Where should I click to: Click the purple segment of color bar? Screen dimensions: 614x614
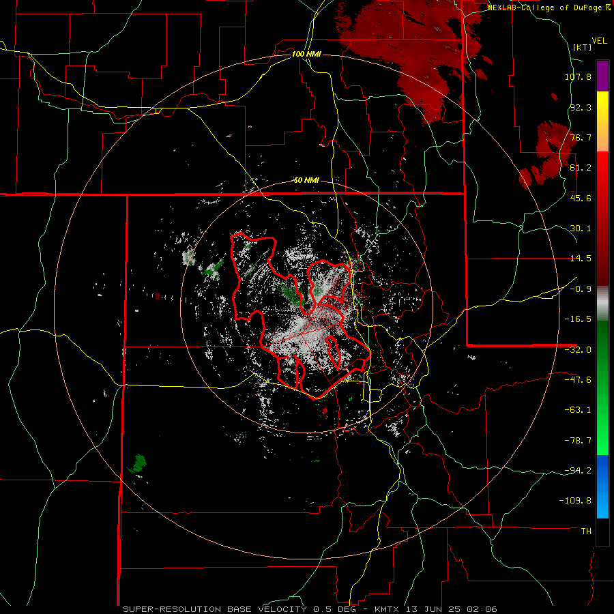(x=602, y=76)
